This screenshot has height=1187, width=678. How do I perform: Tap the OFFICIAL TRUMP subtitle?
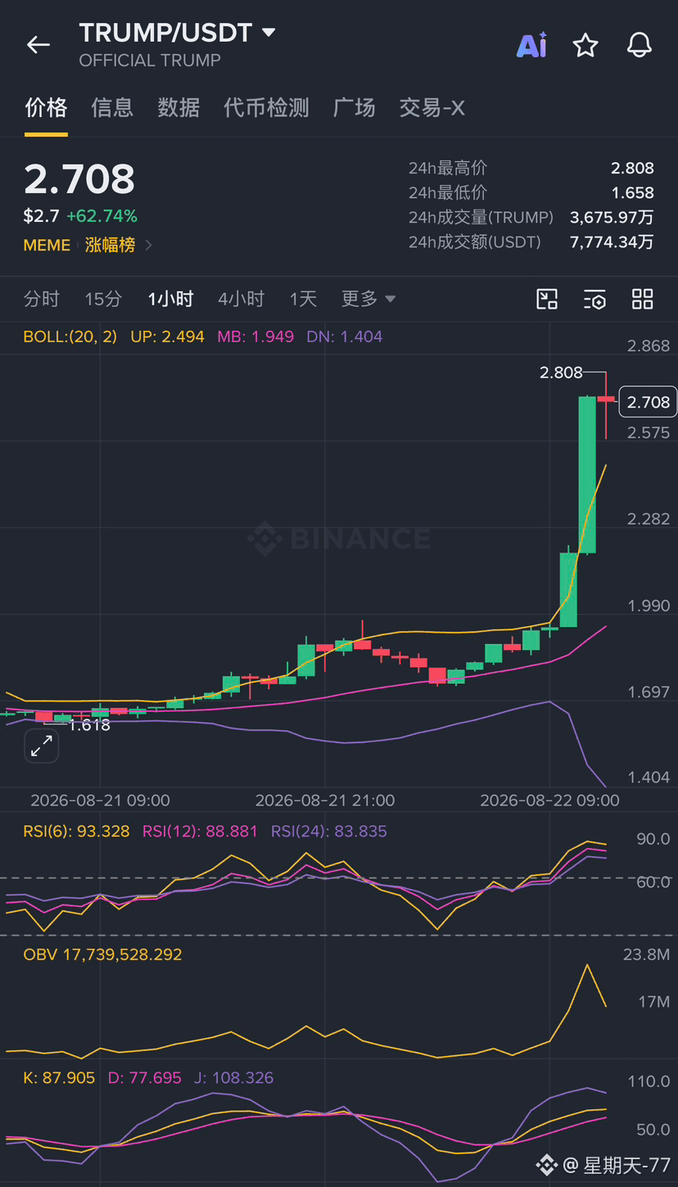[150, 61]
